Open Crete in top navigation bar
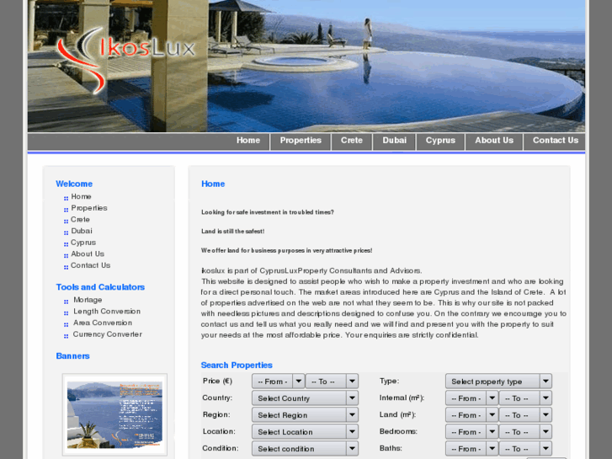The image size is (612, 459). pyautogui.click(x=352, y=141)
